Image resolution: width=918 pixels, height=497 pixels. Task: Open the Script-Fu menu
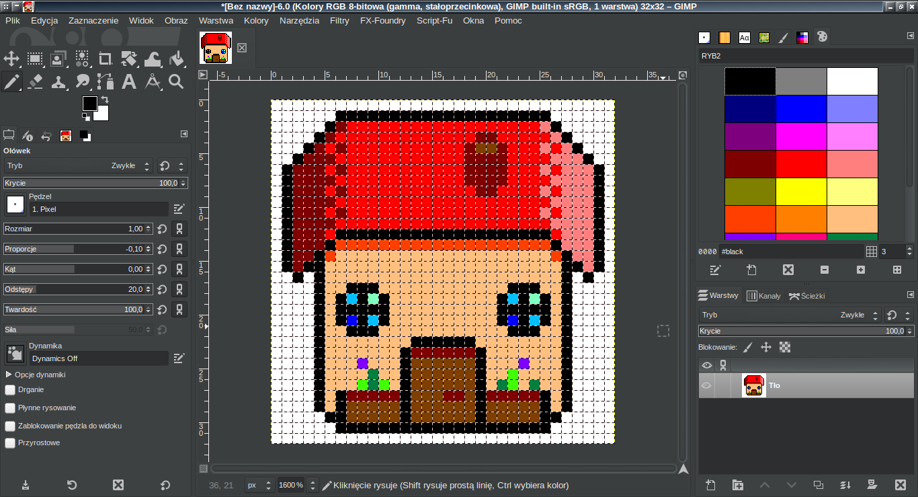434,20
